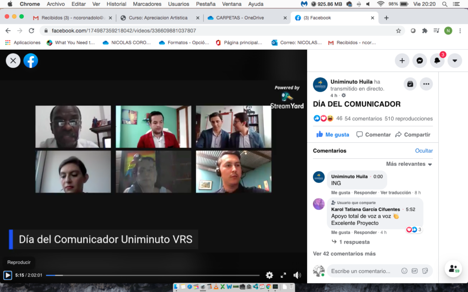468x292 pixels.
Task: Save the Uniminuto Huila video post
Action: [x=410, y=84]
